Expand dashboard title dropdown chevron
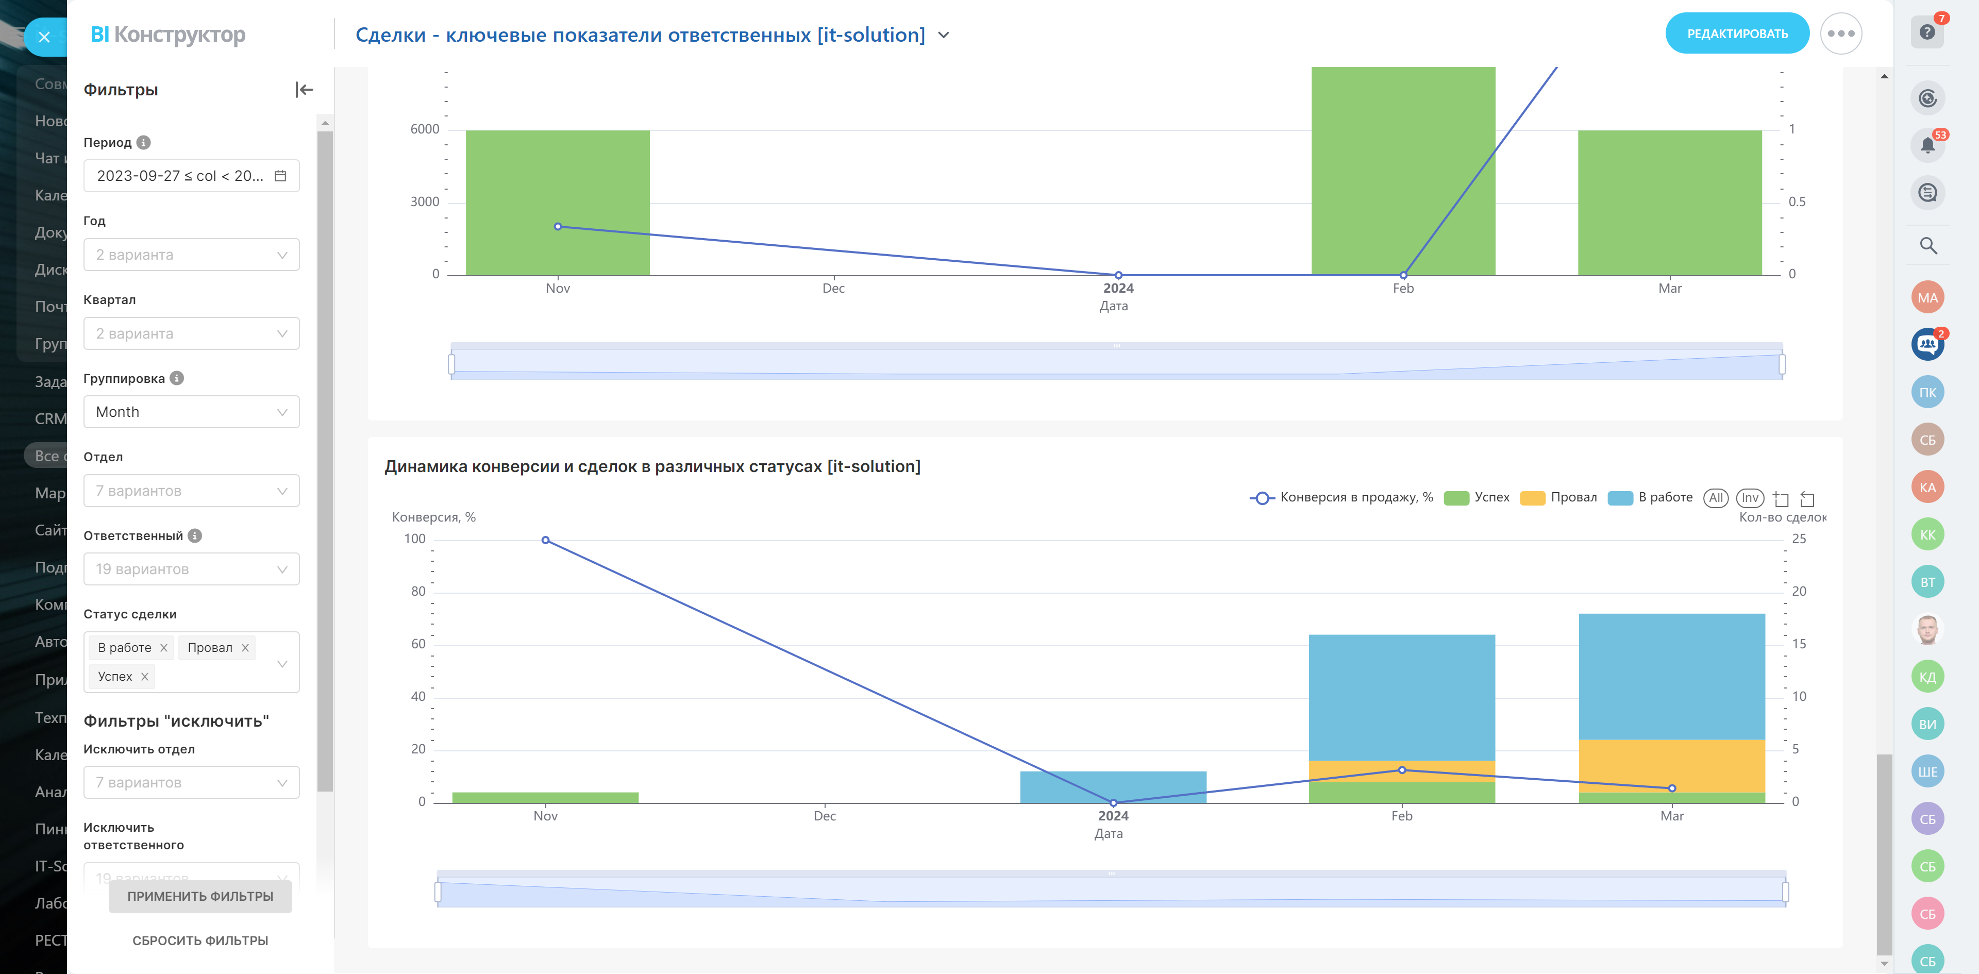The image size is (1979, 974). (x=944, y=36)
